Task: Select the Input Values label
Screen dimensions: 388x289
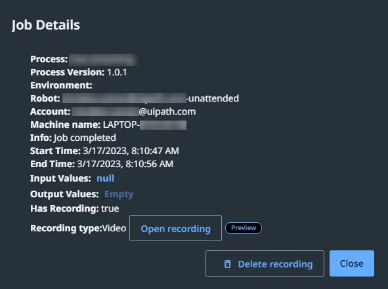Action: coord(60,179)
